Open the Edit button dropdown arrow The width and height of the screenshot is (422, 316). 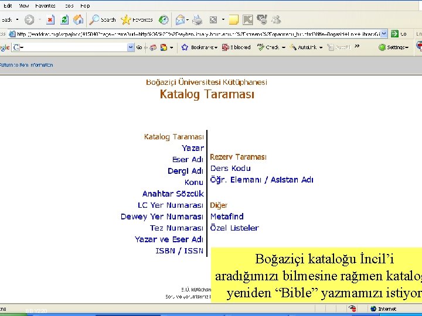tap(223, 20)
